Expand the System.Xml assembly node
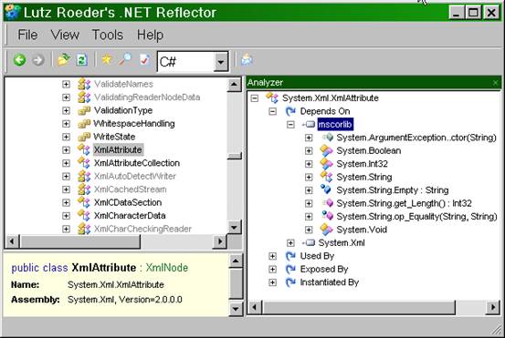The image size is (505, 338). point(290,243)
